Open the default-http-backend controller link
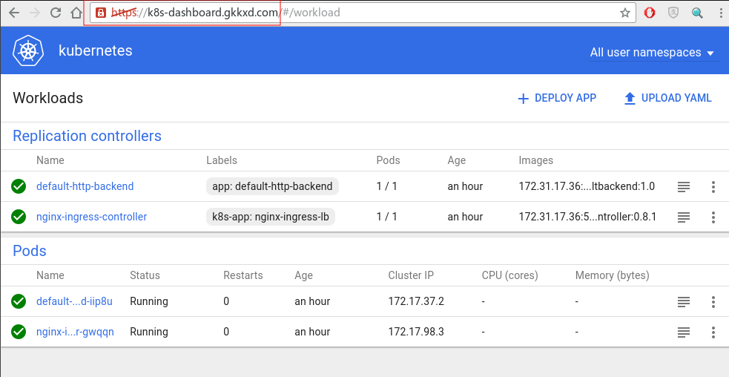 pos(85,186)
